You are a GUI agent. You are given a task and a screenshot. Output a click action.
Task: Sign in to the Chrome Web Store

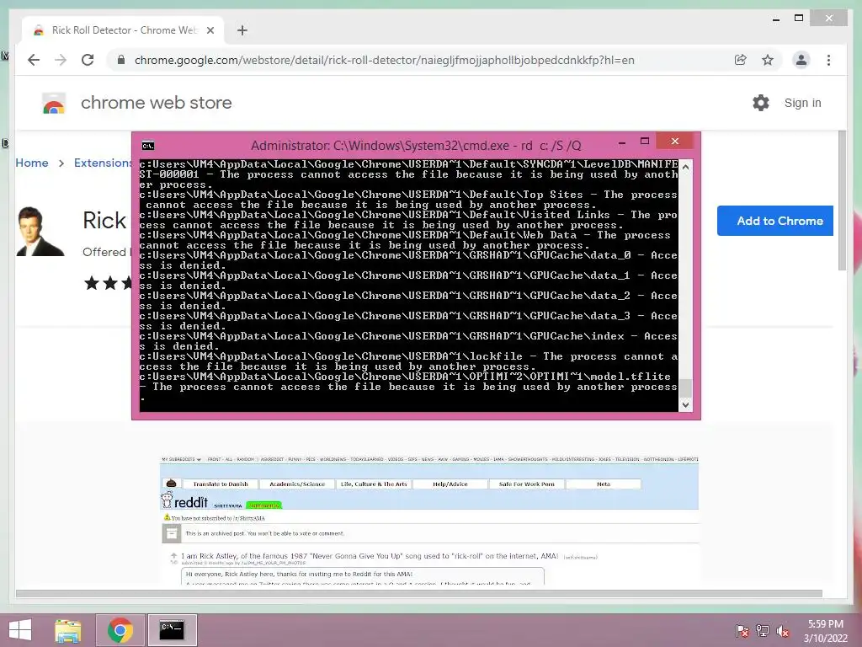(802, 103)
